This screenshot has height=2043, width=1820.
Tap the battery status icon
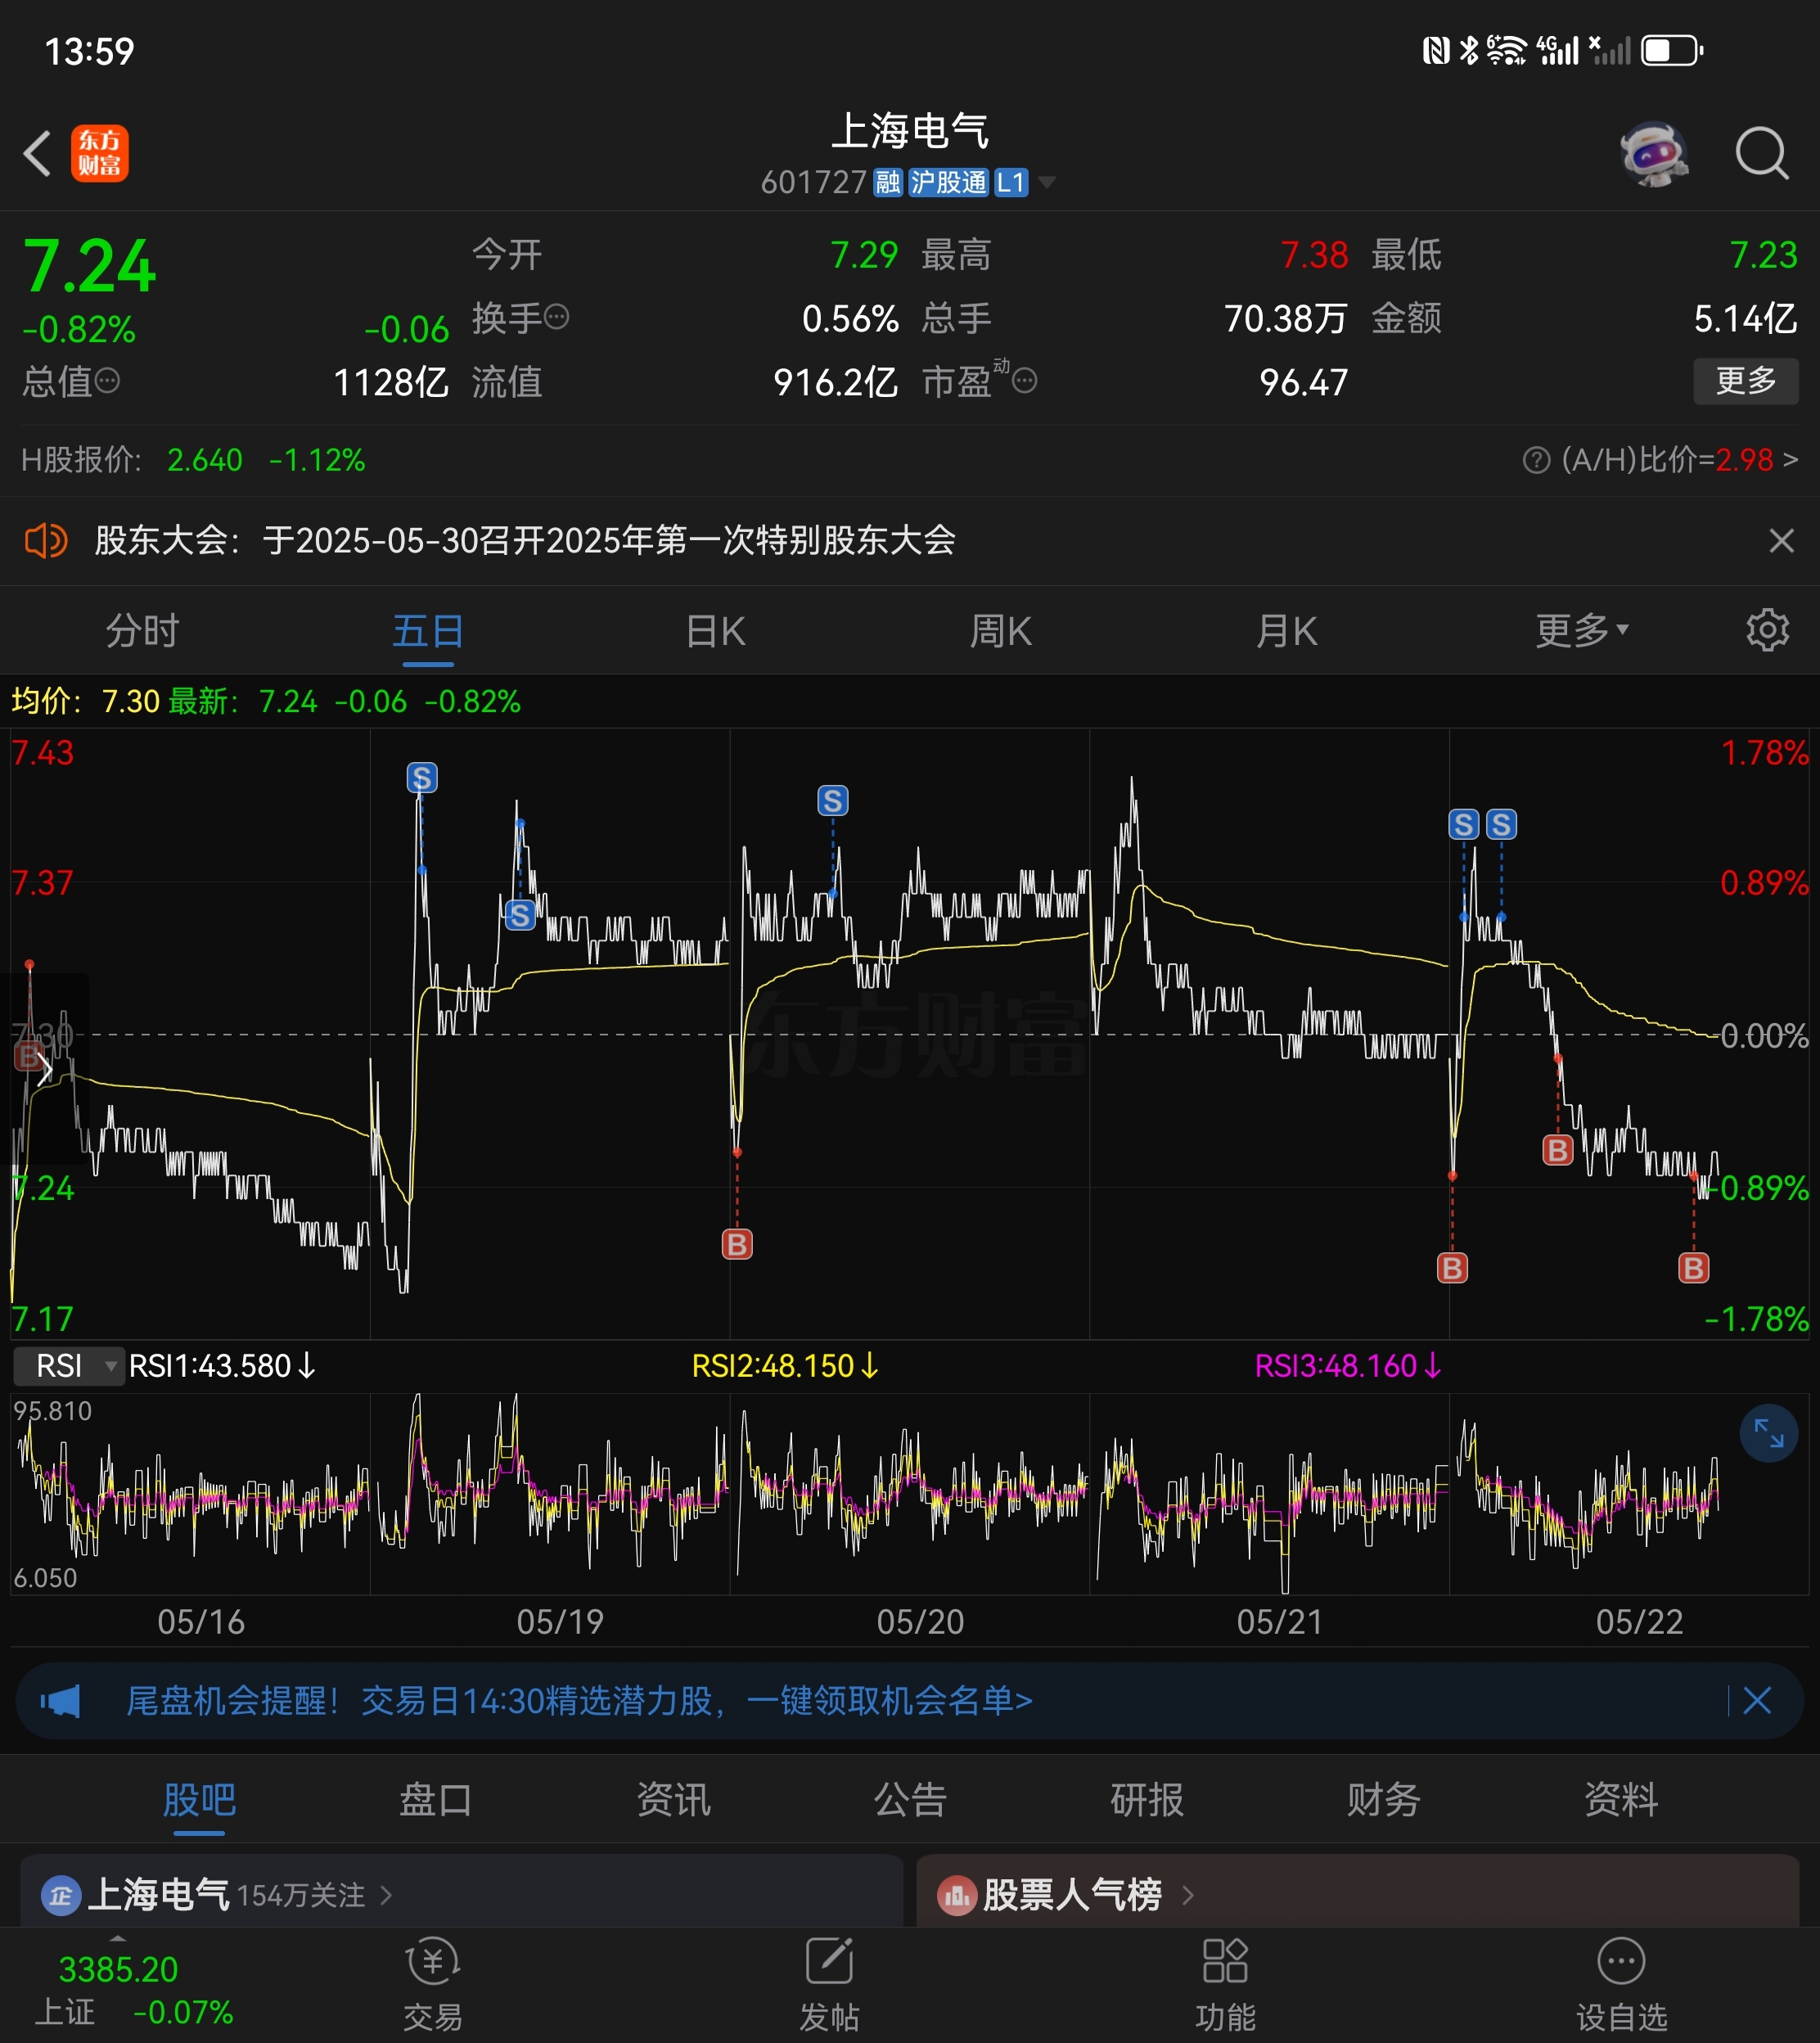(1672, 50)
